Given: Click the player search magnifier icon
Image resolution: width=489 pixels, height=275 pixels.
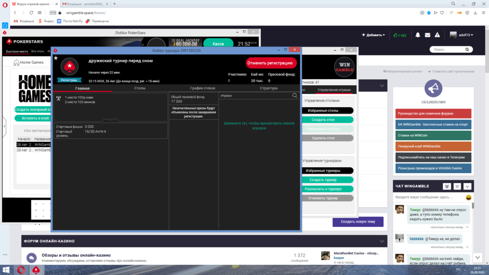Looking at the screenshot, I should point(295,96).
